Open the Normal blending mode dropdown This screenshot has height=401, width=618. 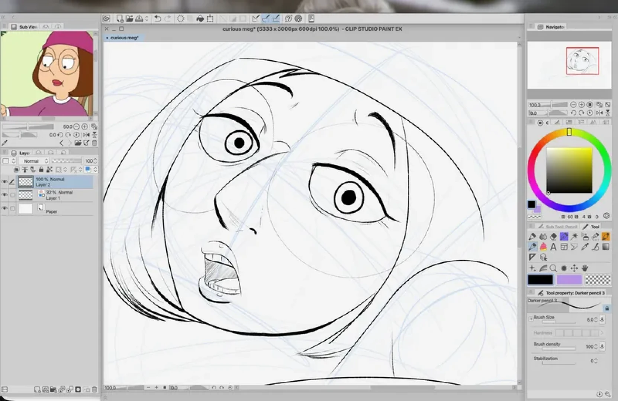tap(34, 161)
